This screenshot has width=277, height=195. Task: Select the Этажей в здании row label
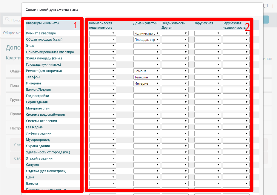click(39, 158)
